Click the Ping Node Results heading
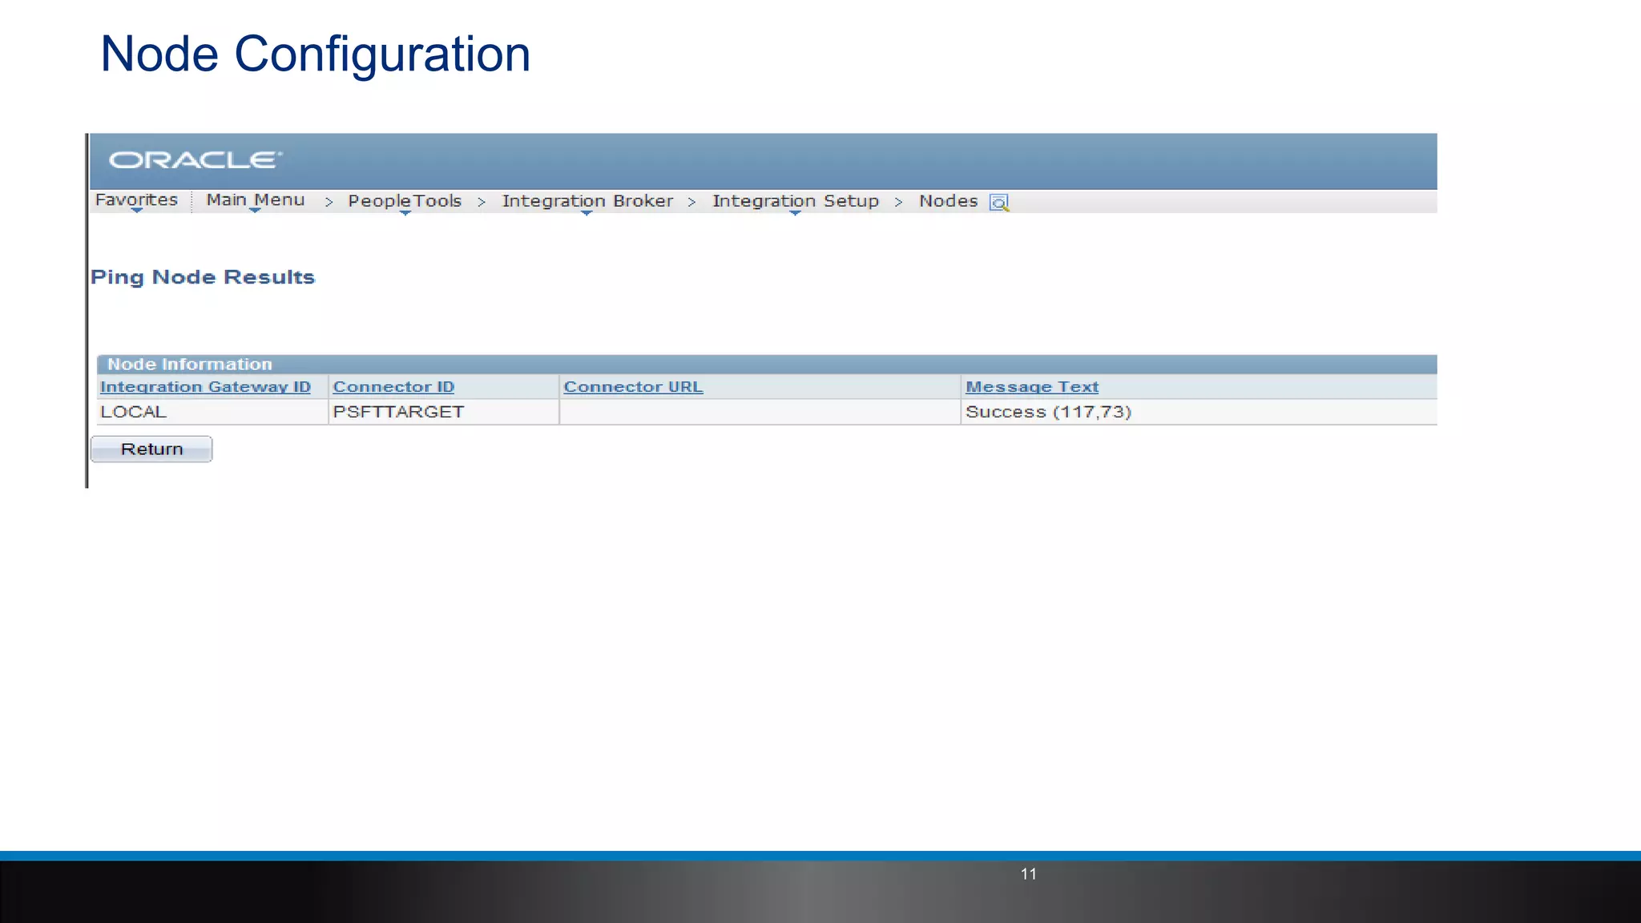Screen dimensions: 1641x923 (x=203, y=277)
